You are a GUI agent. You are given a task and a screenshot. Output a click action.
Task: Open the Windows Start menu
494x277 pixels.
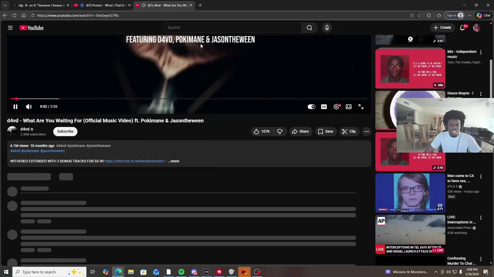click(x=6, y=272)
